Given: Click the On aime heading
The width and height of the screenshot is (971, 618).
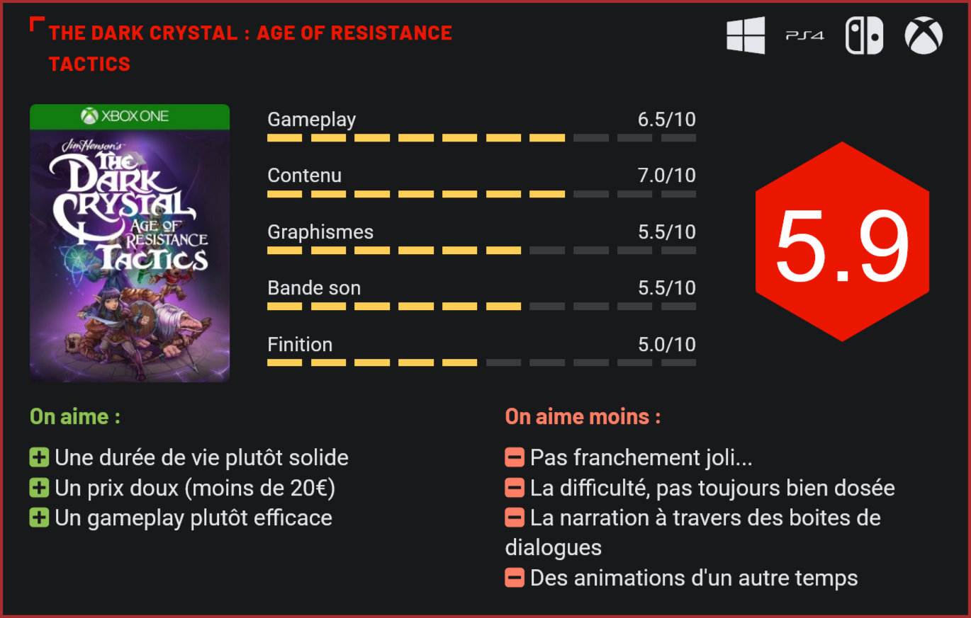Looking at the screenshot, I should tap(75, 416).
